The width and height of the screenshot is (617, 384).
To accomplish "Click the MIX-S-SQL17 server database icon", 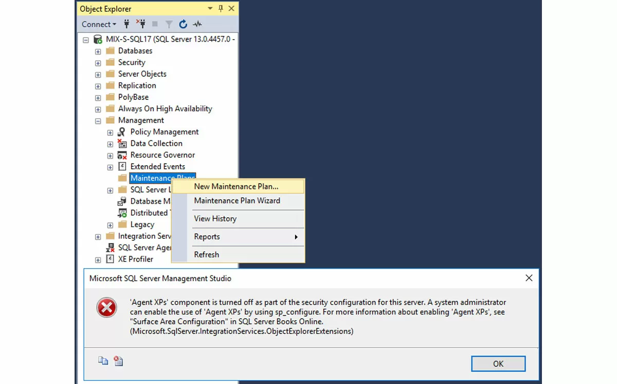I will 98,39.
